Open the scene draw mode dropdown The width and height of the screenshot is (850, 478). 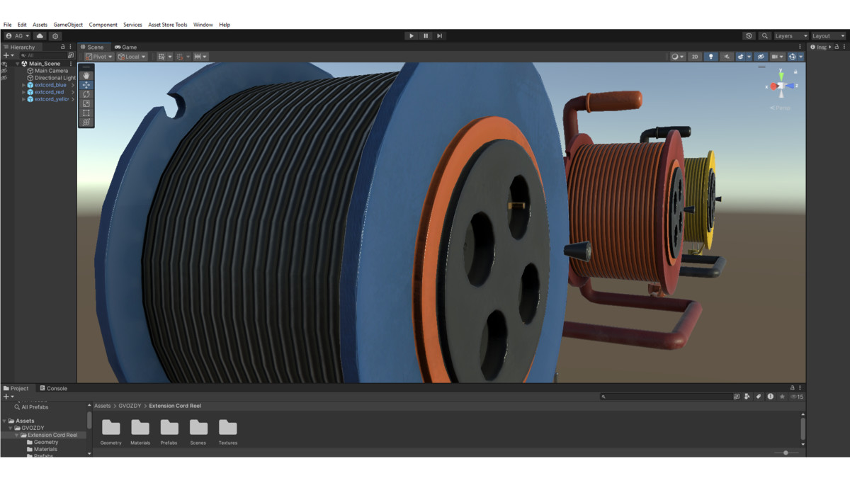point(677,57)
